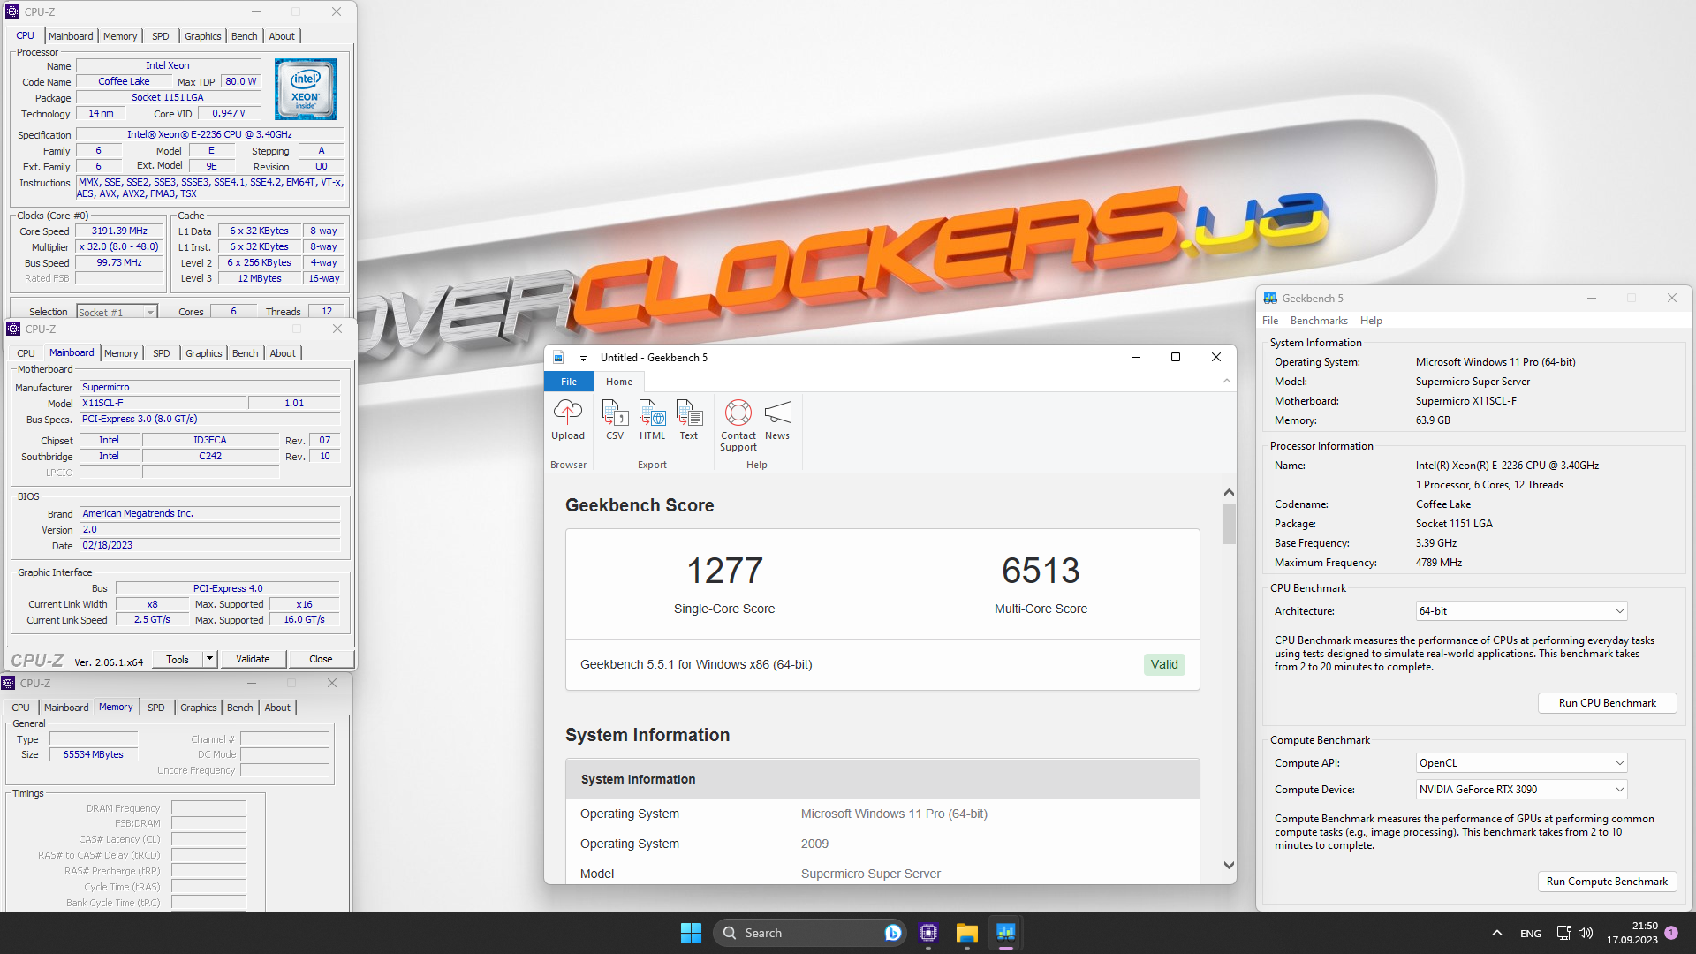Open the Windows Start menu

point(691,933)
